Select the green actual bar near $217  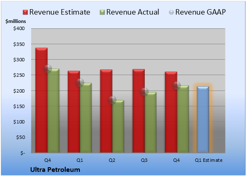[183, 119]
